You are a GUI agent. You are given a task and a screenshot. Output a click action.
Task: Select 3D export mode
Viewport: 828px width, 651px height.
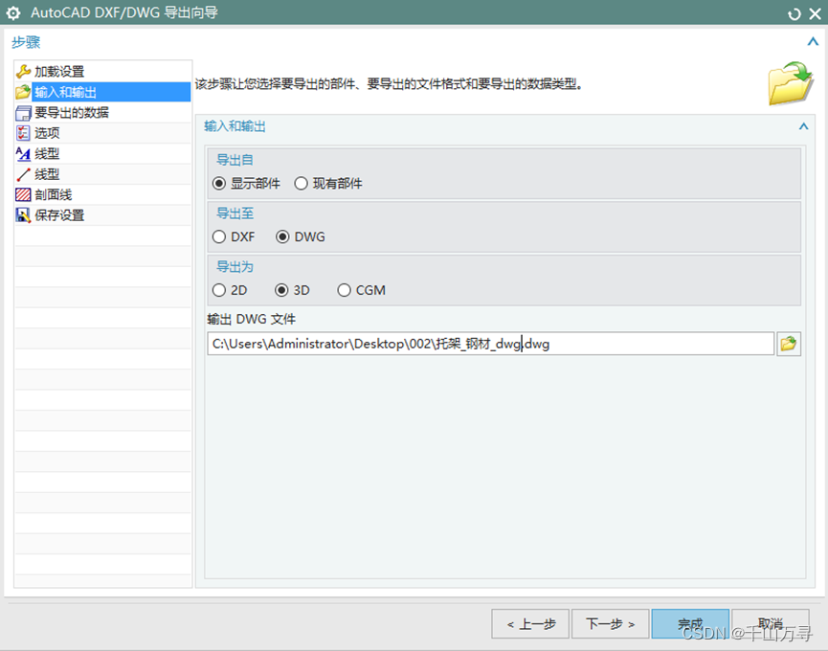(x=282, y=290)
